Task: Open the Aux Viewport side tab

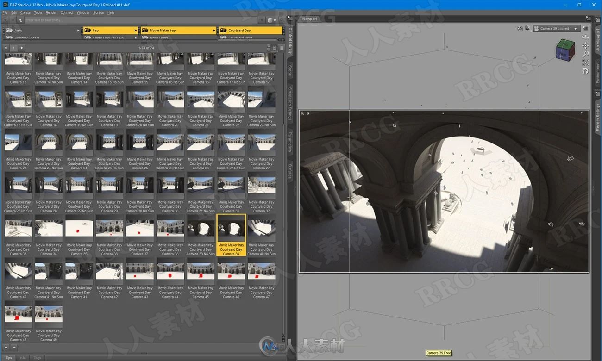Action: pyautogui.click(x=598, y=40)
